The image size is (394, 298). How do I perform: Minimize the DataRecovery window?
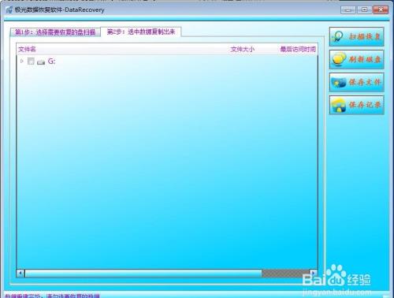click(348, 10)
